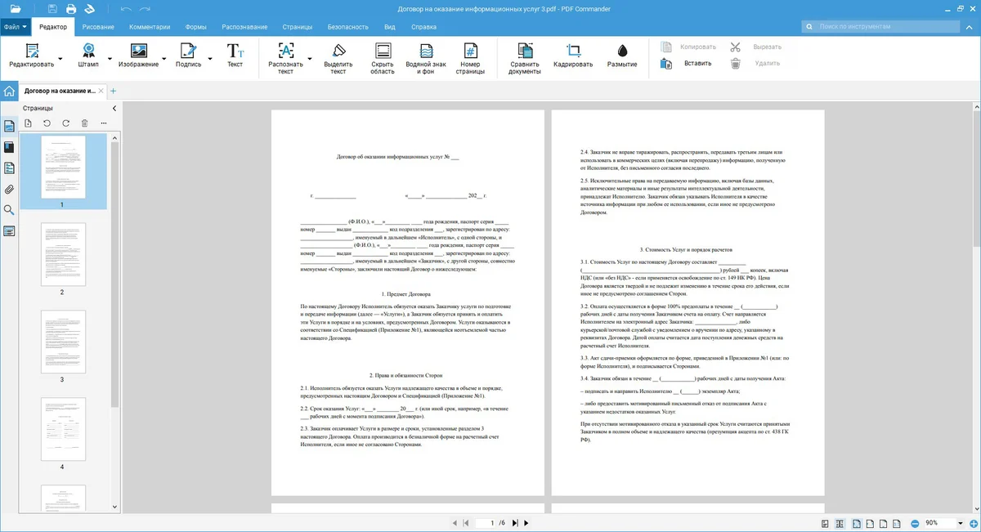Toggle the page thumbnails panel in left sidebar

pyautogui.click(x=9, y=126)
